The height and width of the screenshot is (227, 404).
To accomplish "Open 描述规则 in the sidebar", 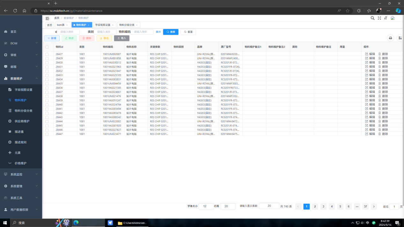I will [x=21, y=142].
